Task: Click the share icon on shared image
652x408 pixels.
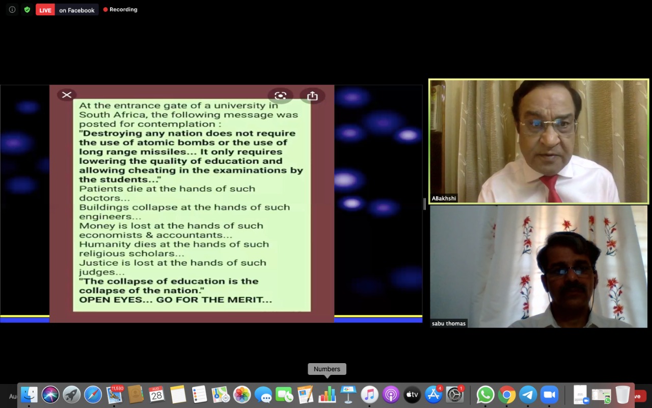Action: [x=312, y=95]
